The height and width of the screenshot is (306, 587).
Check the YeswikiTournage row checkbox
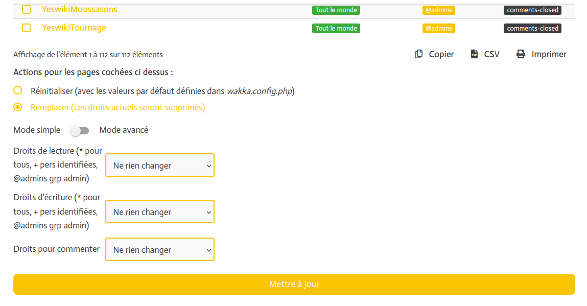click(27, 28)
